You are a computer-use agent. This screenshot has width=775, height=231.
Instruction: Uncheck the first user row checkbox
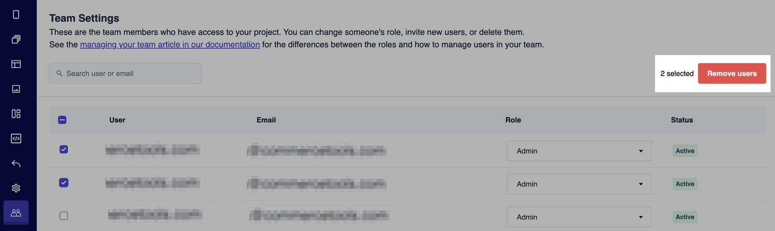click(x=64, y=150)
